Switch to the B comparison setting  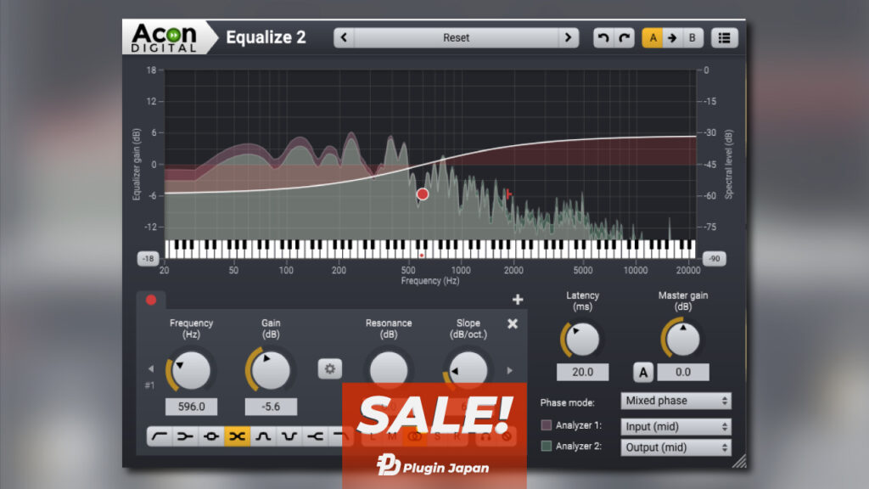[x=692, y=37]
